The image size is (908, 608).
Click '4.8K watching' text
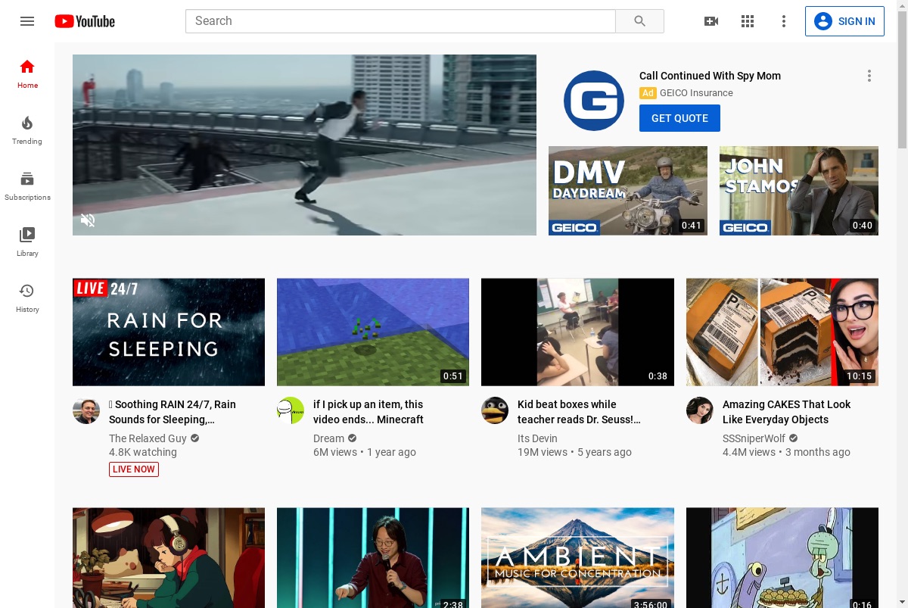coord(143,452)
